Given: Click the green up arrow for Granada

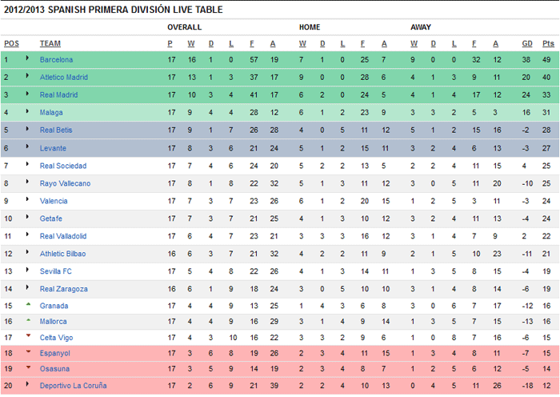Looking at the screenshot, I should pos(28,304).
